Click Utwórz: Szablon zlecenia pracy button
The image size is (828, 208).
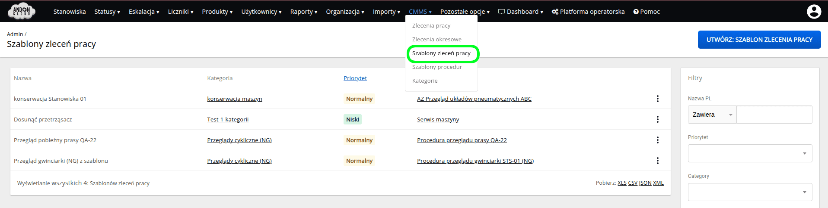coord(759,40)
